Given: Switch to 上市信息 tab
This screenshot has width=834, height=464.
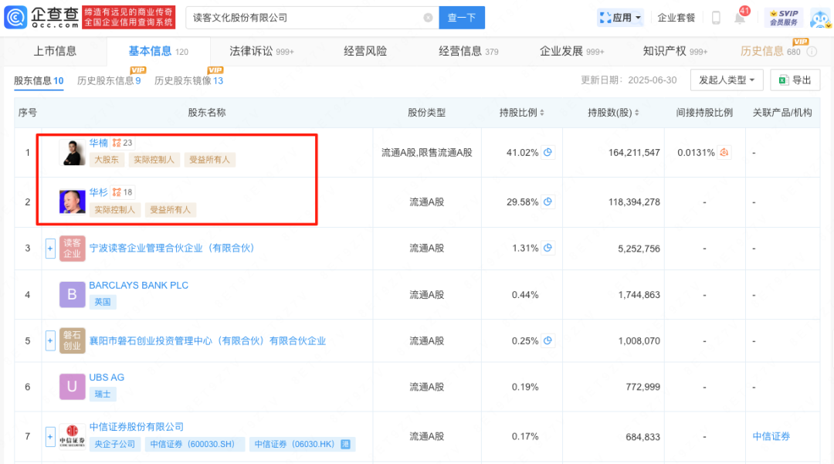Looking at the screenshot, I should pos(55,52).
